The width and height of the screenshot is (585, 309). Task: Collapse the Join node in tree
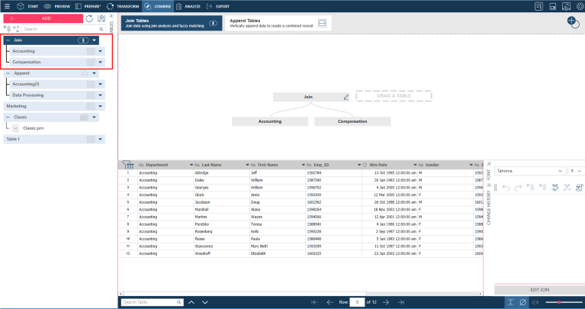(x=8, y=40)
